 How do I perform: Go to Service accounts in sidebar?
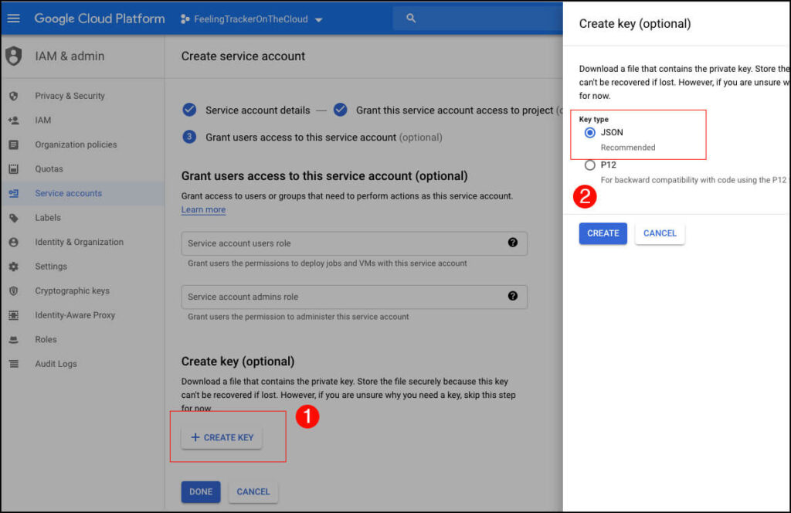point(68,193)
